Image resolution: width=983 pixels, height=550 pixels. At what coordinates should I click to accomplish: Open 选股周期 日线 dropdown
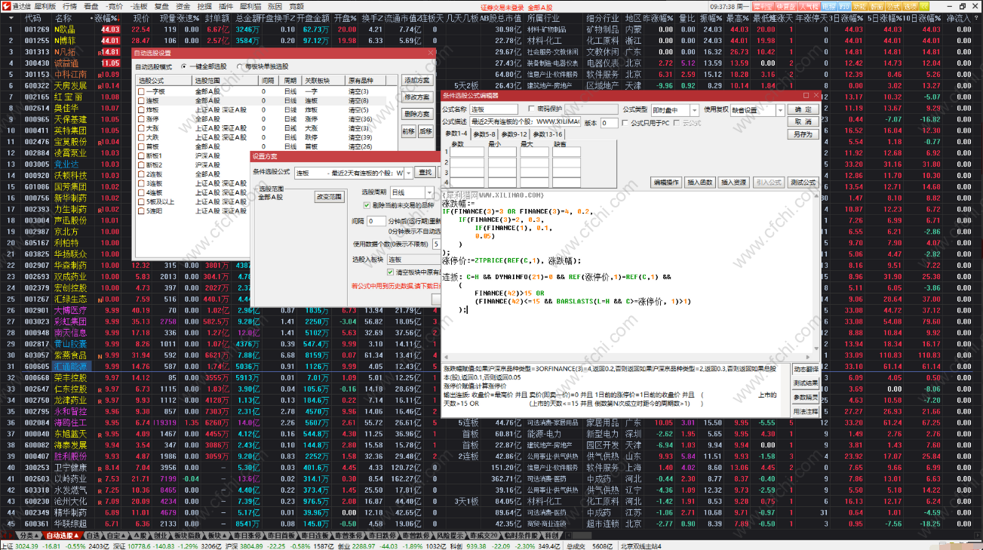[x=413, y=193]
